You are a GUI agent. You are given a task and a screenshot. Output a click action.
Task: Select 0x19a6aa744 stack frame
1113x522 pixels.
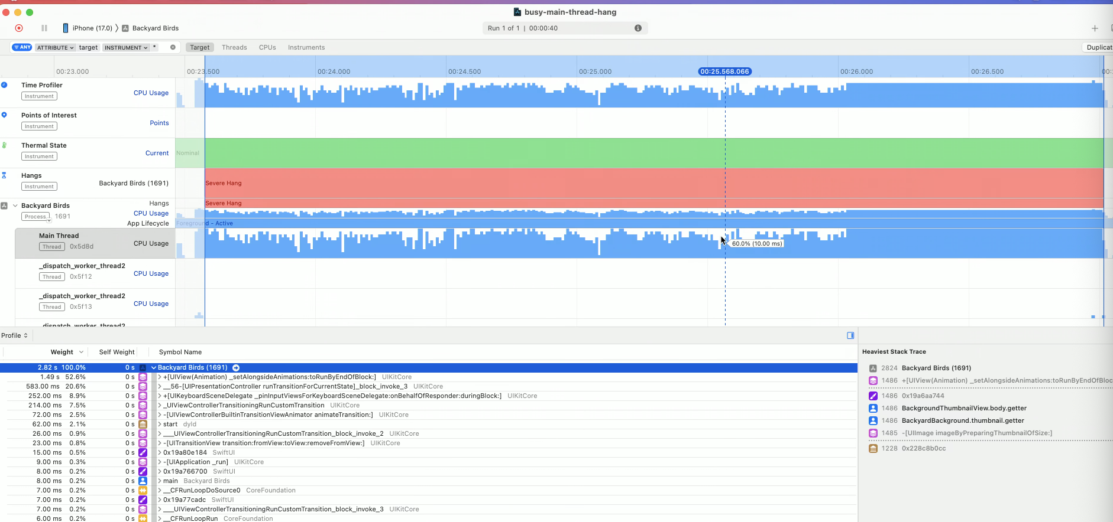pyautogui.click(x=923, y=396)
